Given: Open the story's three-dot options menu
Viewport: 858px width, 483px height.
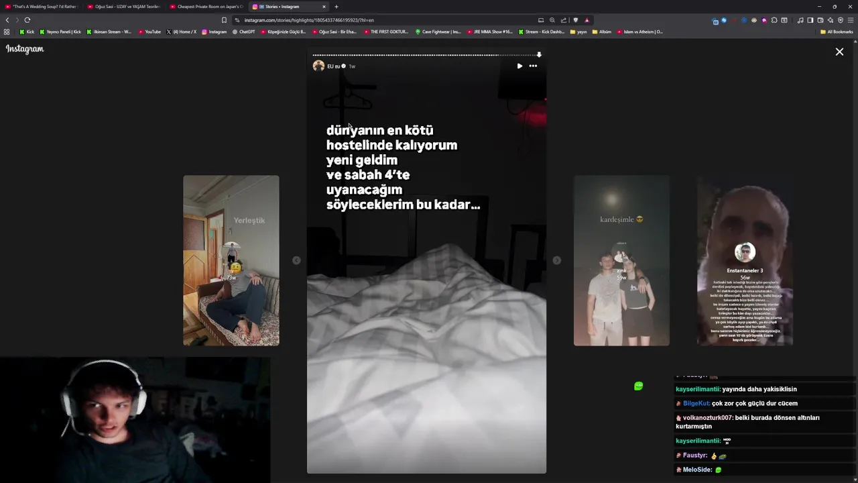Looking at the screenshot, I should pyautogui.click(x=533, y=66).
